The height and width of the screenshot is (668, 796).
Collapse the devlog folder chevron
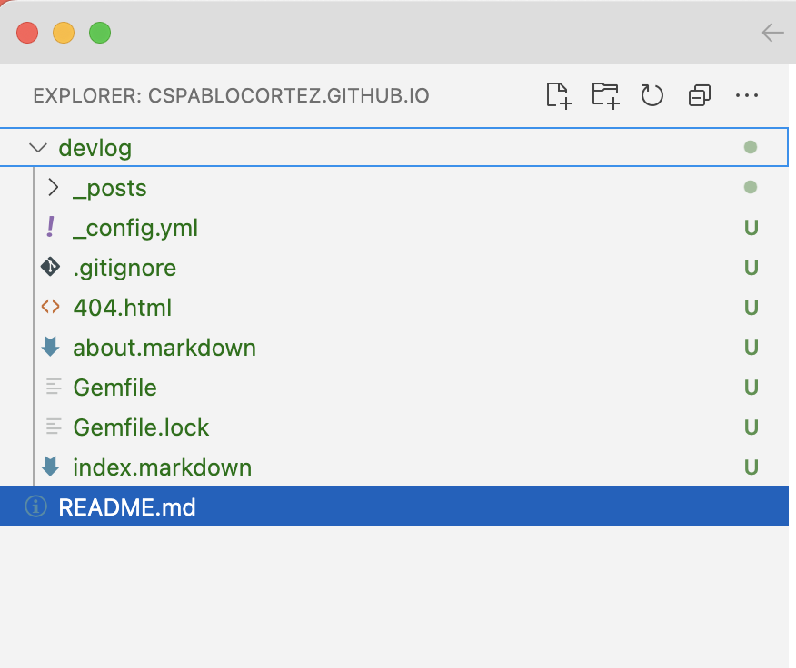coord(38,148)
